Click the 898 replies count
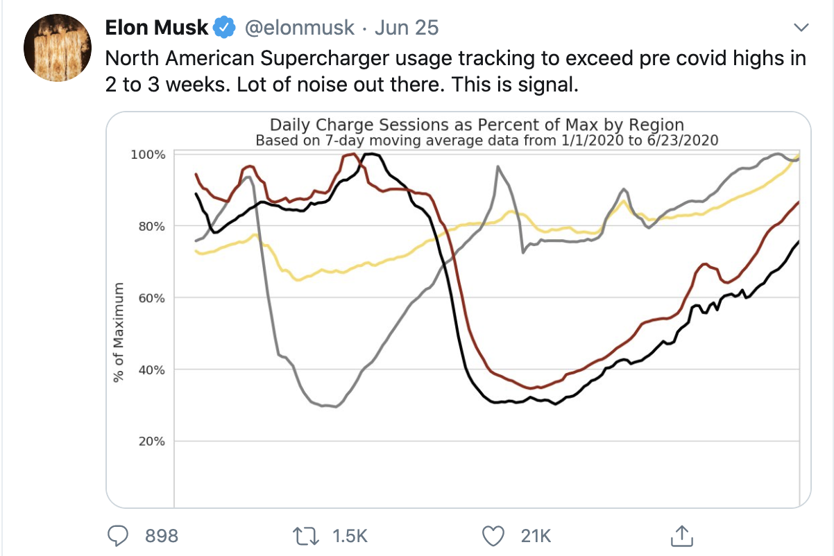834x556 pixels. click(161, 536)
